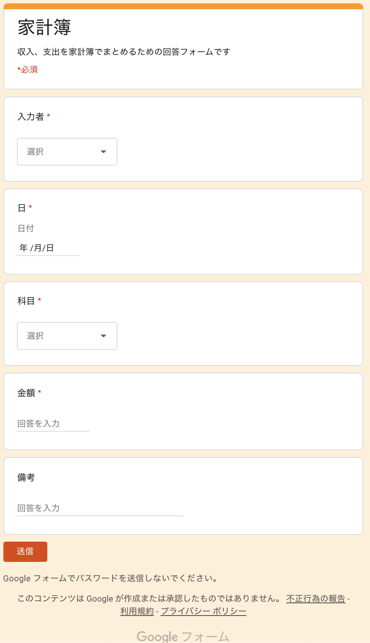
Task: Click the required asterisk next to 入力者
Action: pyautogui.click(x=48, y=116)
